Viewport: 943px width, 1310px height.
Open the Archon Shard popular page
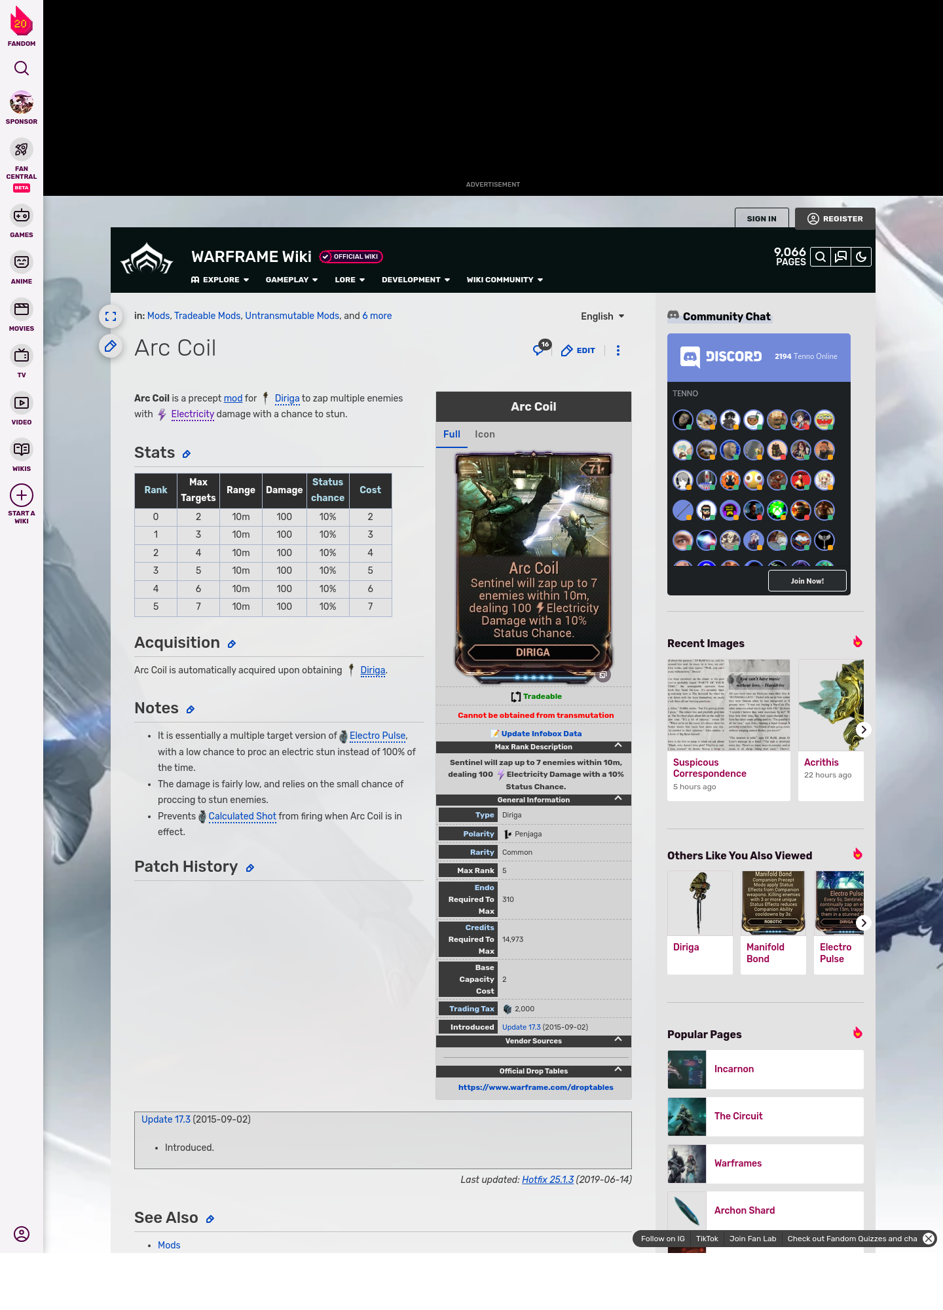(766, 1210)
